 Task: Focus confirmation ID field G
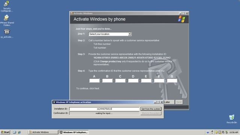point(172,81)
